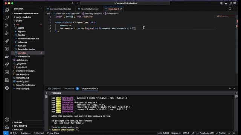This screenshot has height=135, width=241.
Task: Close the store.tsx tab
Action: click(x=121, y=9)
